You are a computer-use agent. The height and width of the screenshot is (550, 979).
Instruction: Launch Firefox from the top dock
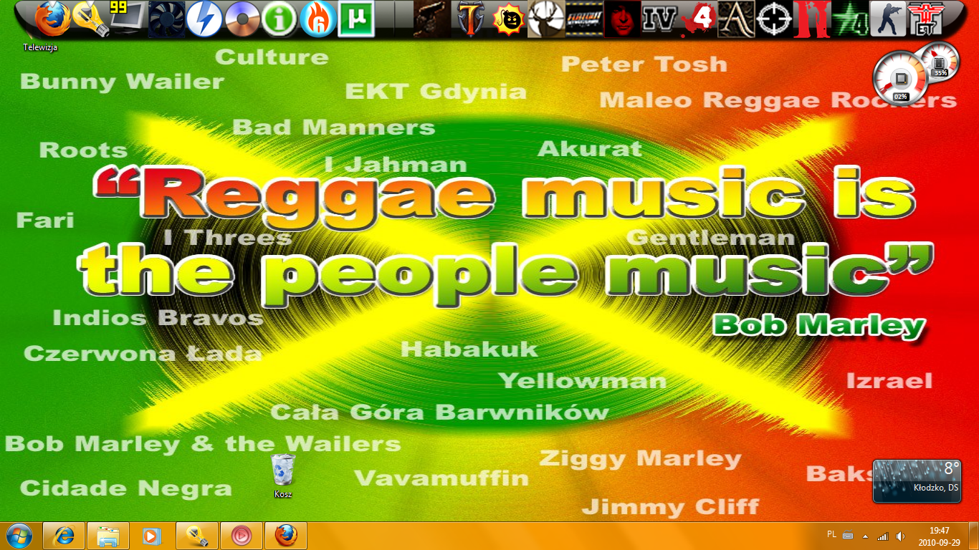pyautogui.click(x=53, y=19)
